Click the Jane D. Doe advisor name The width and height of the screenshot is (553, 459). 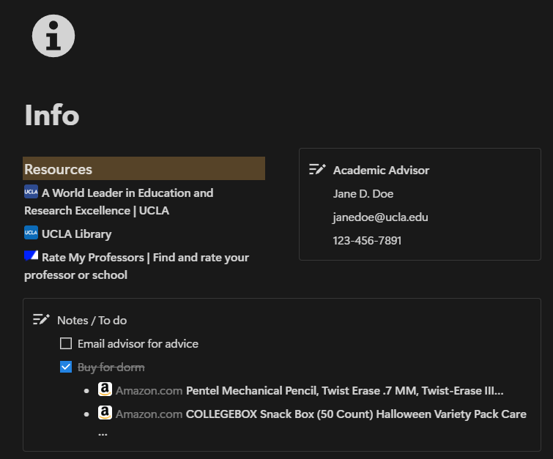pos(363,193)
